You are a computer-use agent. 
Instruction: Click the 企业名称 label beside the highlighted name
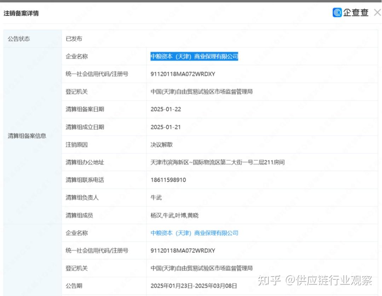coord(76,56)
